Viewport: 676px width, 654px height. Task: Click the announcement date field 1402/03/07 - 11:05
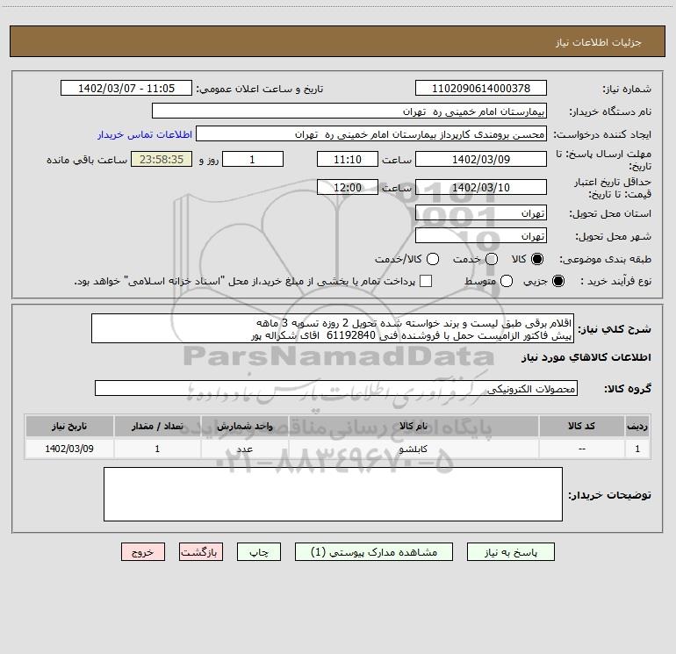coord(126,88)
